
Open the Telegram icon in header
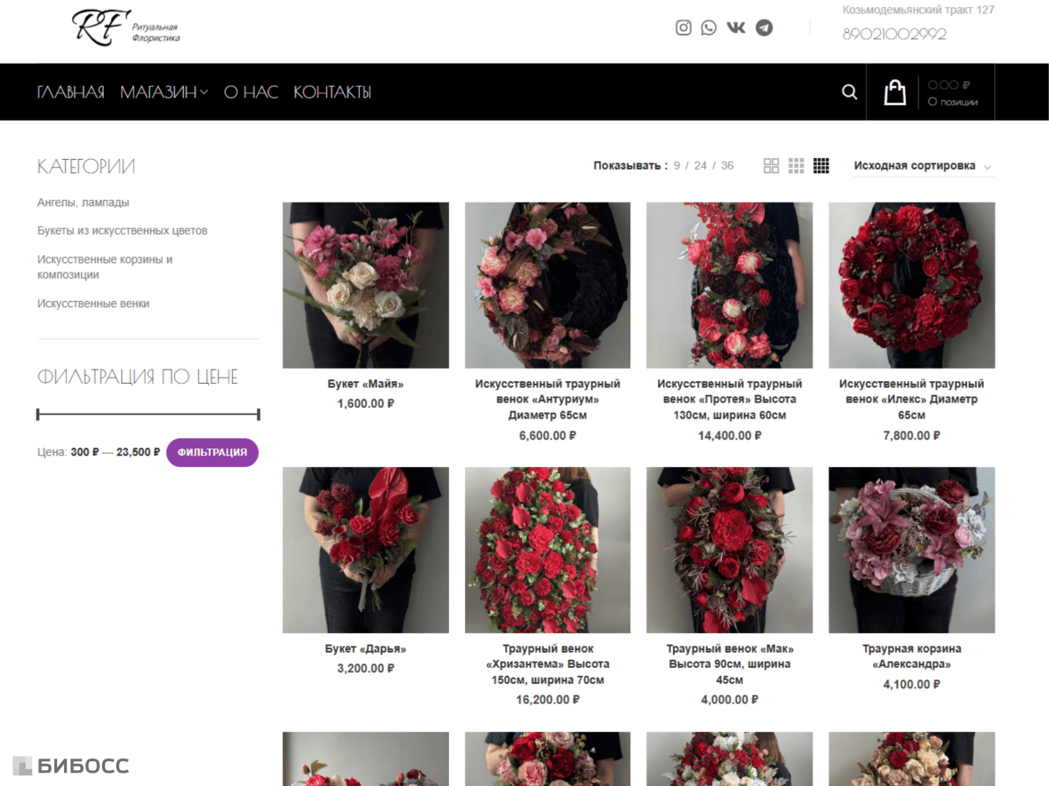[x=764, y=28]
